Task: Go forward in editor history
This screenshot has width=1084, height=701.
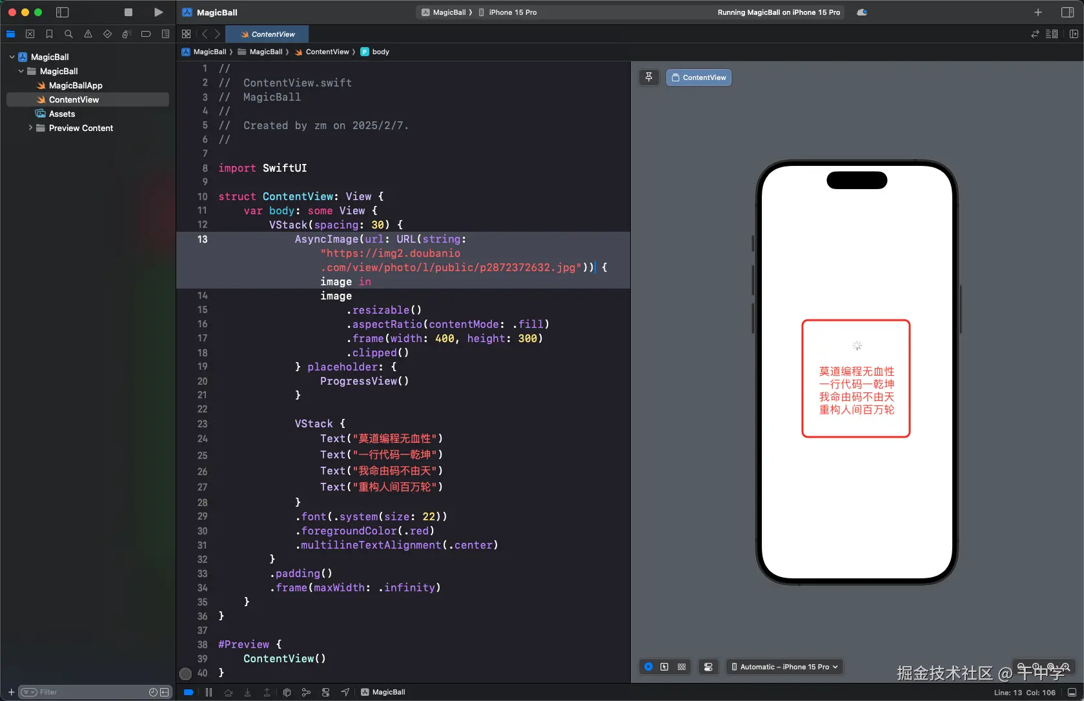Action: pos(218,34)
